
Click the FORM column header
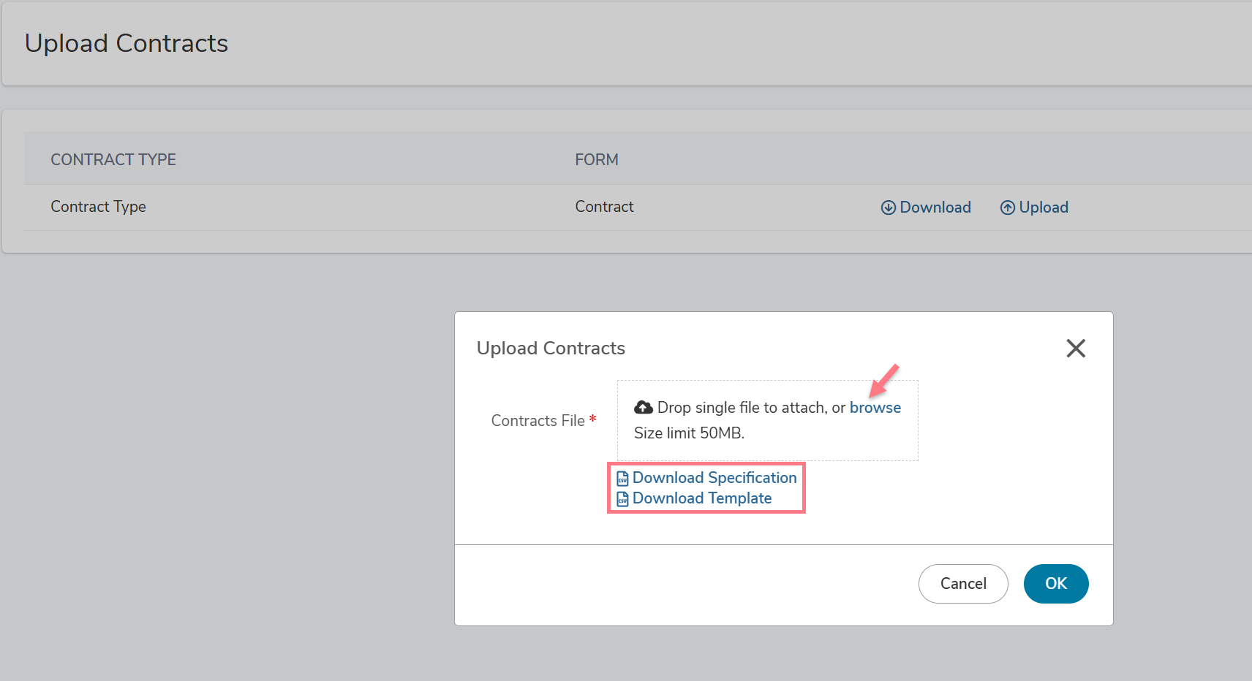point(597,159)
